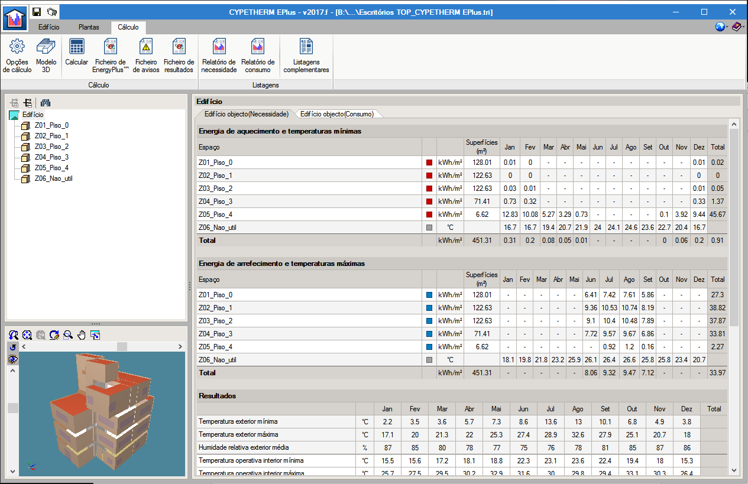
Task: Click the blue reset rotation arrow
Action: pyautogui.click(x=13, y=347)
